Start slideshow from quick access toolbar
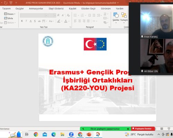The width and height of the screenshot is (173, 138). tap(11, 3)
